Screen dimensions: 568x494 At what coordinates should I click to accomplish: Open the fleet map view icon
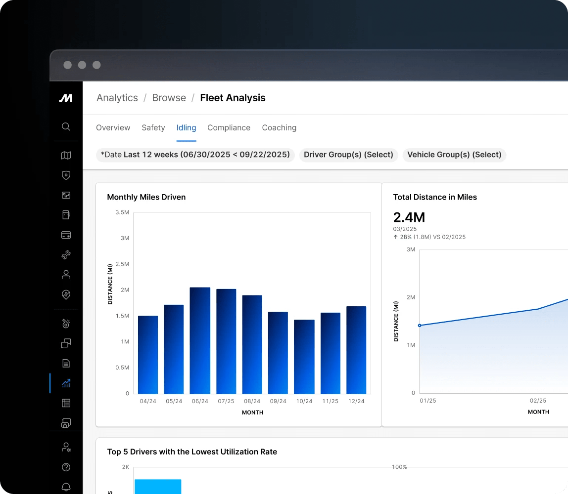point(66,155)
